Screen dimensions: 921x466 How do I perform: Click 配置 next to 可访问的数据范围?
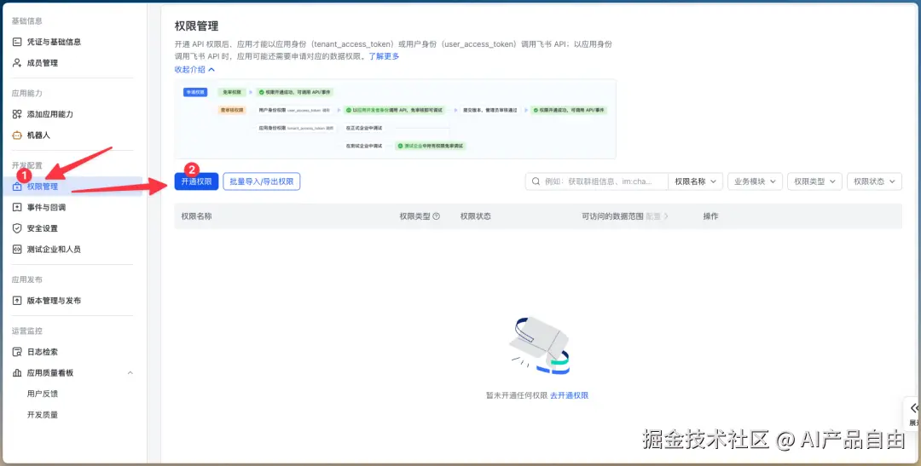pyautogui.click(x=657, y=216)
